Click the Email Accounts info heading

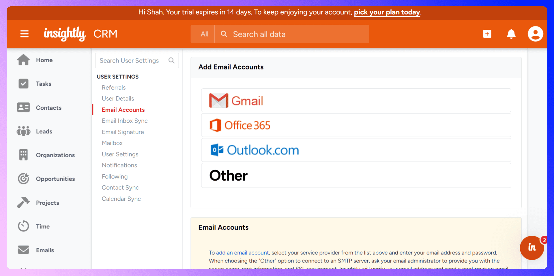(223, 227)
